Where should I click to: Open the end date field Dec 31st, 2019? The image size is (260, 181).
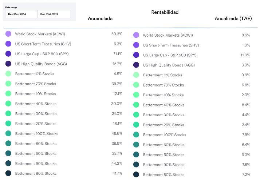coord(54,14)
